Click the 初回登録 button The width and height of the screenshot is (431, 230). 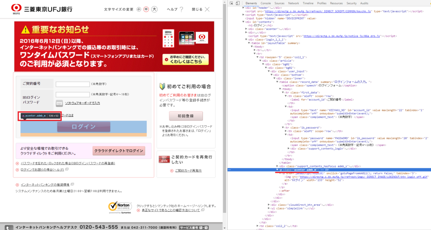click(x=186, y=116)
